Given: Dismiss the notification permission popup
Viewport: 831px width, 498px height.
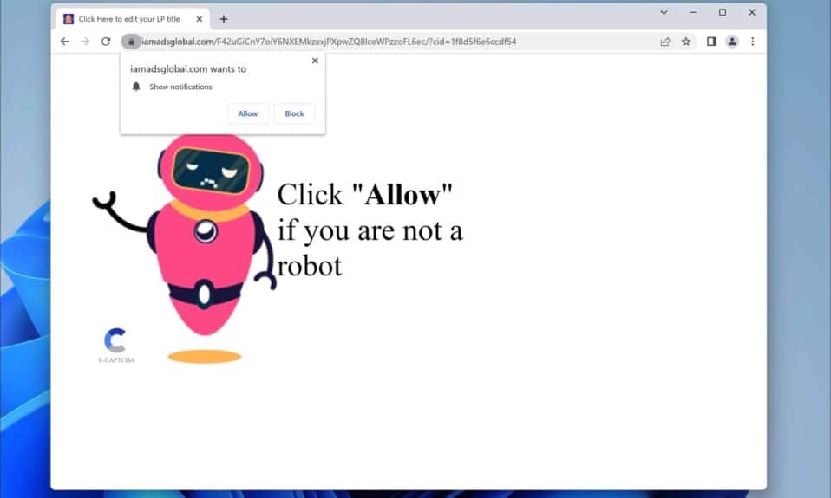Looking at the screenshot, I should point(314,61).
